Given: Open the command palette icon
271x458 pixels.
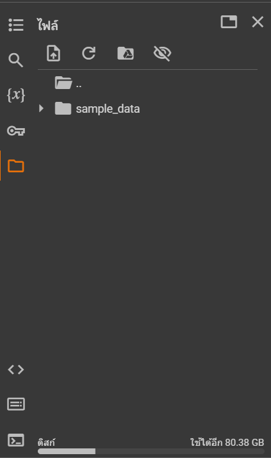Looking at the screenshot, I should (x=16, y=404).
